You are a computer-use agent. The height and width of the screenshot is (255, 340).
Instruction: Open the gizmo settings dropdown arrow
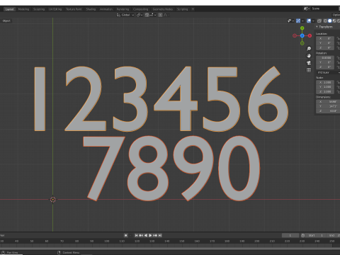302,21
